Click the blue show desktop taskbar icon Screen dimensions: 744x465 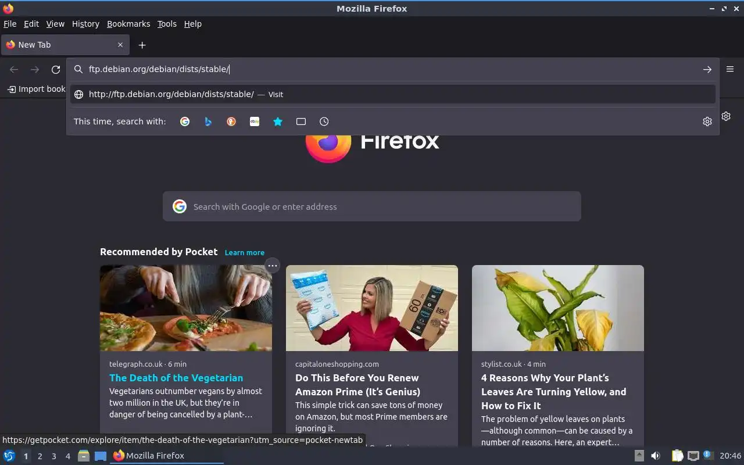point(101,456)
